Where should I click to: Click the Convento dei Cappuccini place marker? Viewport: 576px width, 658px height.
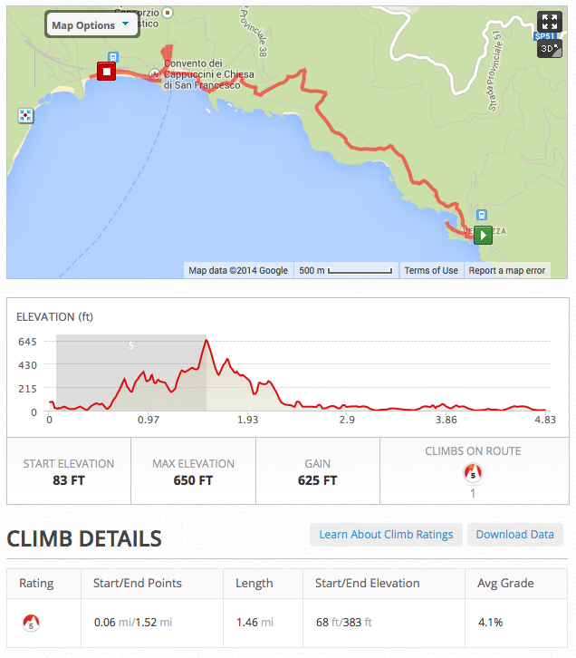tap(155, 74)
